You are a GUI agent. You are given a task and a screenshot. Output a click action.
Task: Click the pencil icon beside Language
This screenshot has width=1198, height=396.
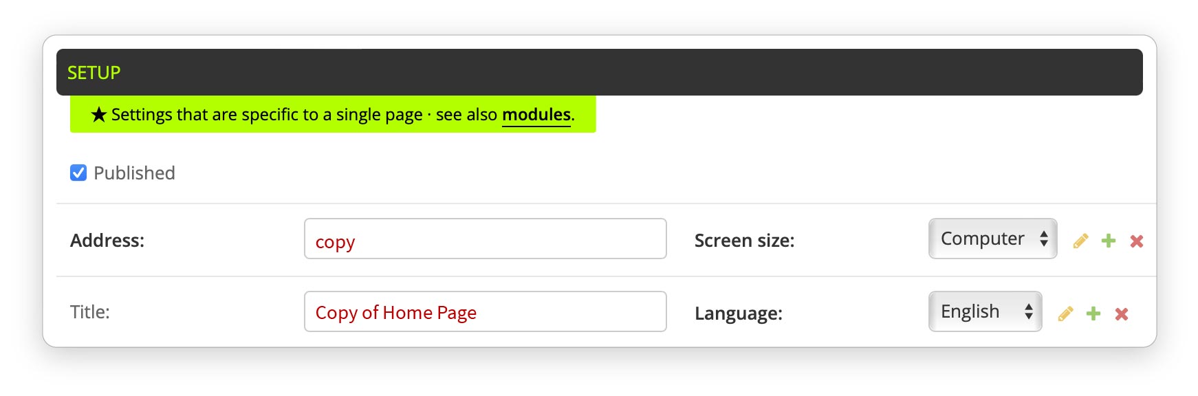click(1065, 313)
